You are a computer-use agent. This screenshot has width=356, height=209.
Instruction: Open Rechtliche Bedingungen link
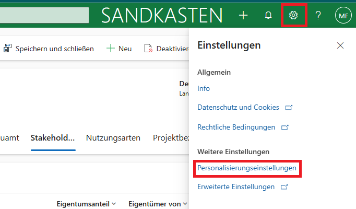(x=236, y=126)
